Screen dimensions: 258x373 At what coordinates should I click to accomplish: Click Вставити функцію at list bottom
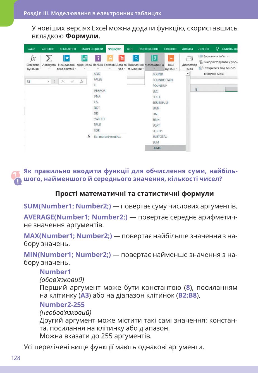coord(107,137)
